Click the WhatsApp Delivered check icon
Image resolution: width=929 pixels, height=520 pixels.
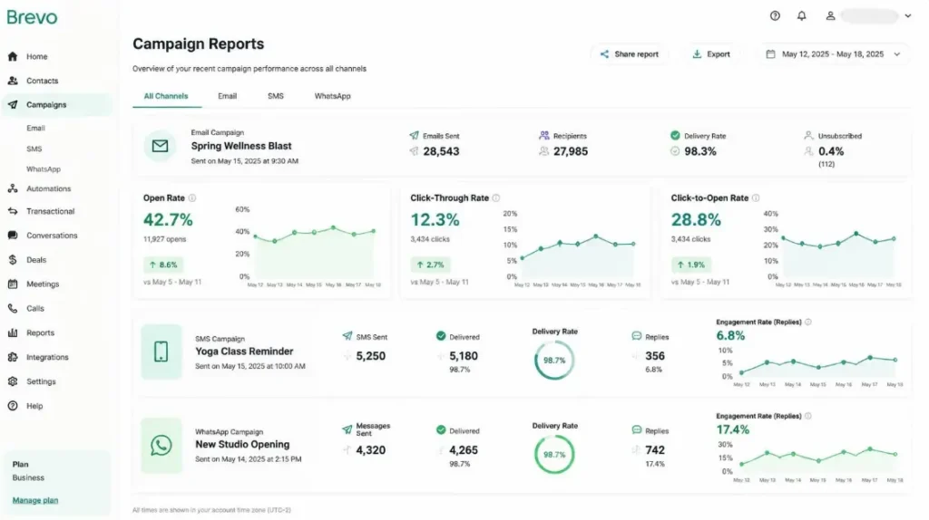441,430
